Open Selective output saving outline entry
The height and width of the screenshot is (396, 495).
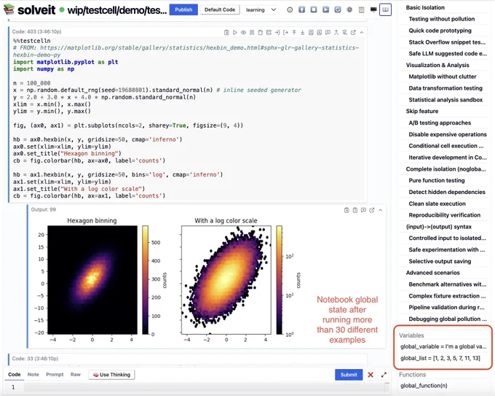(440, 261)
